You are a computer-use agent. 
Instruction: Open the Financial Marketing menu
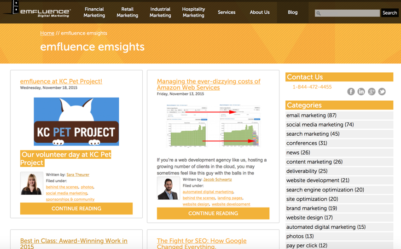point(94,12)
